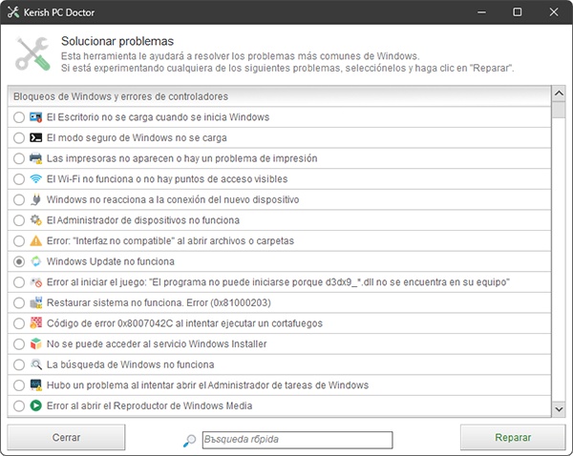Click text 'Error al abrir el Reproductor de Windows Media'

[x=149, y=406]
